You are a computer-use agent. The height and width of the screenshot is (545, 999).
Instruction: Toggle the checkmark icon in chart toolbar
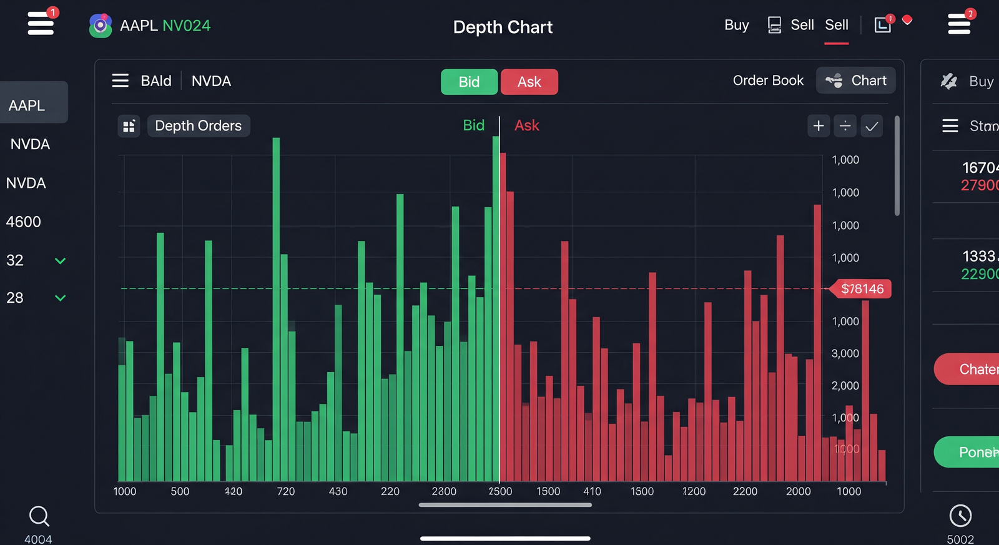coord(872,126)
